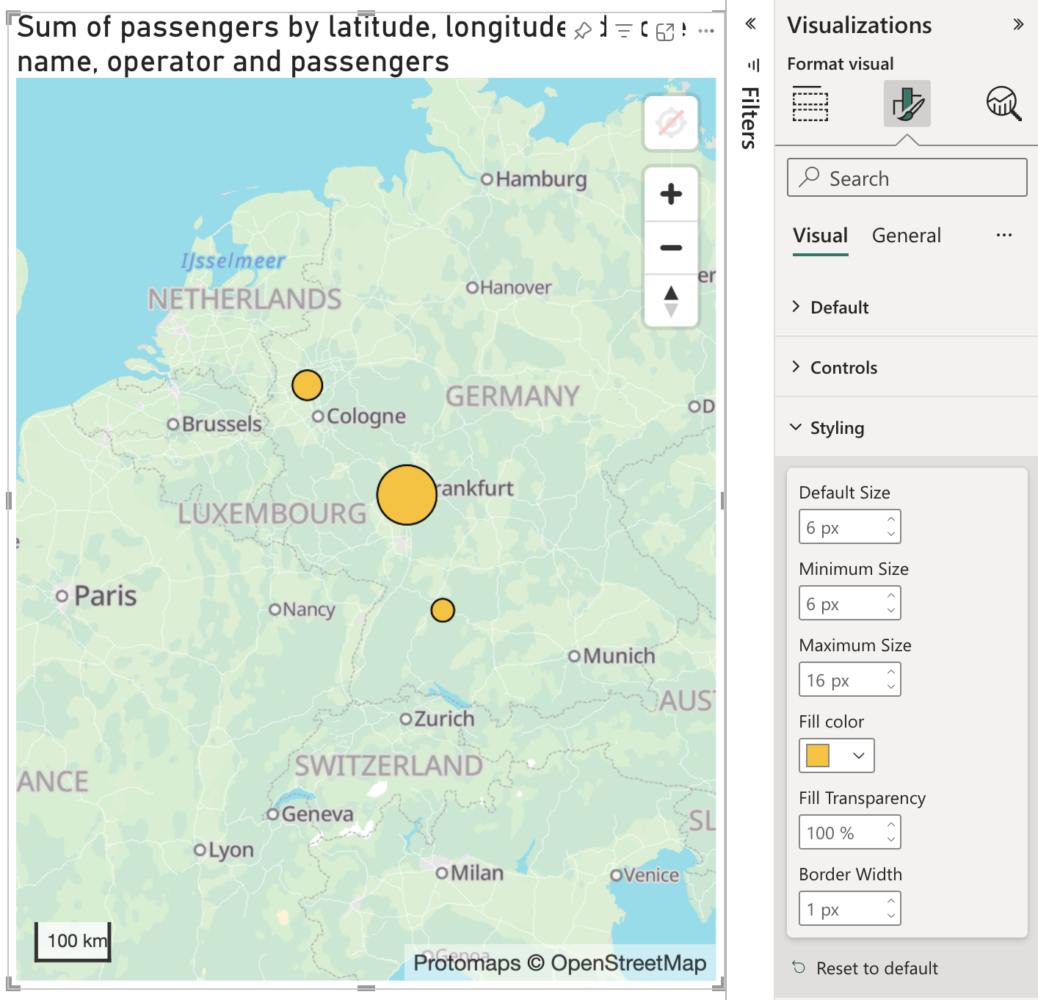Screen dimensions: 1038x1000
Task: Open more options ellipsis on visual
Action: [706, 31]
